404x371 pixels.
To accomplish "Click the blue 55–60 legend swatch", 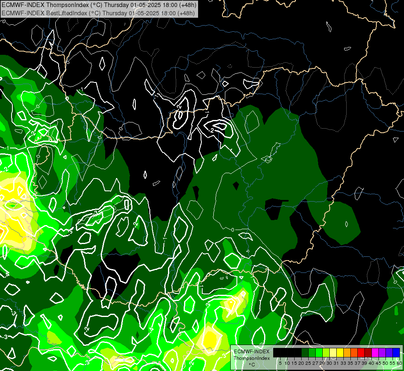I will tap(396, 352).
